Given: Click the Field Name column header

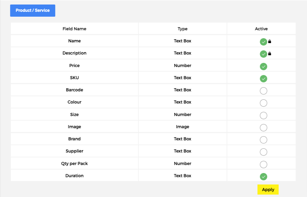Looking at the screenshot, I should 74,29.
